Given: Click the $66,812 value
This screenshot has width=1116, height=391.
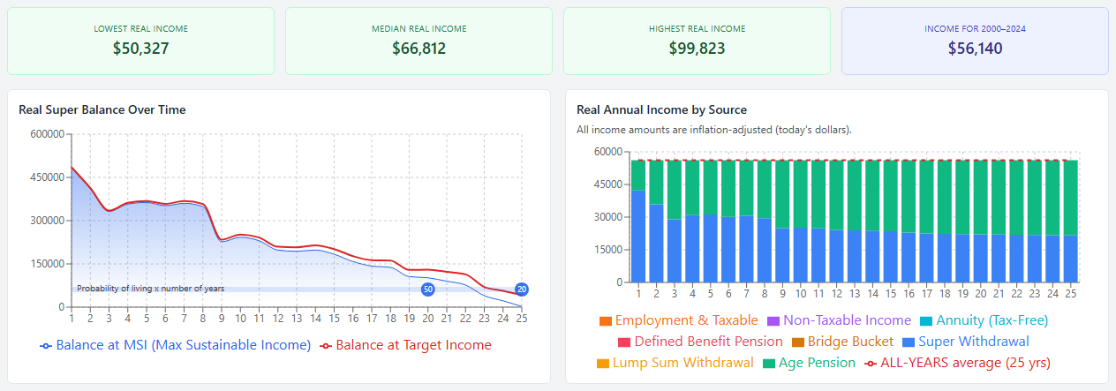Looking at the screenshot, I should pyautogui.click(x=418, y=49).
